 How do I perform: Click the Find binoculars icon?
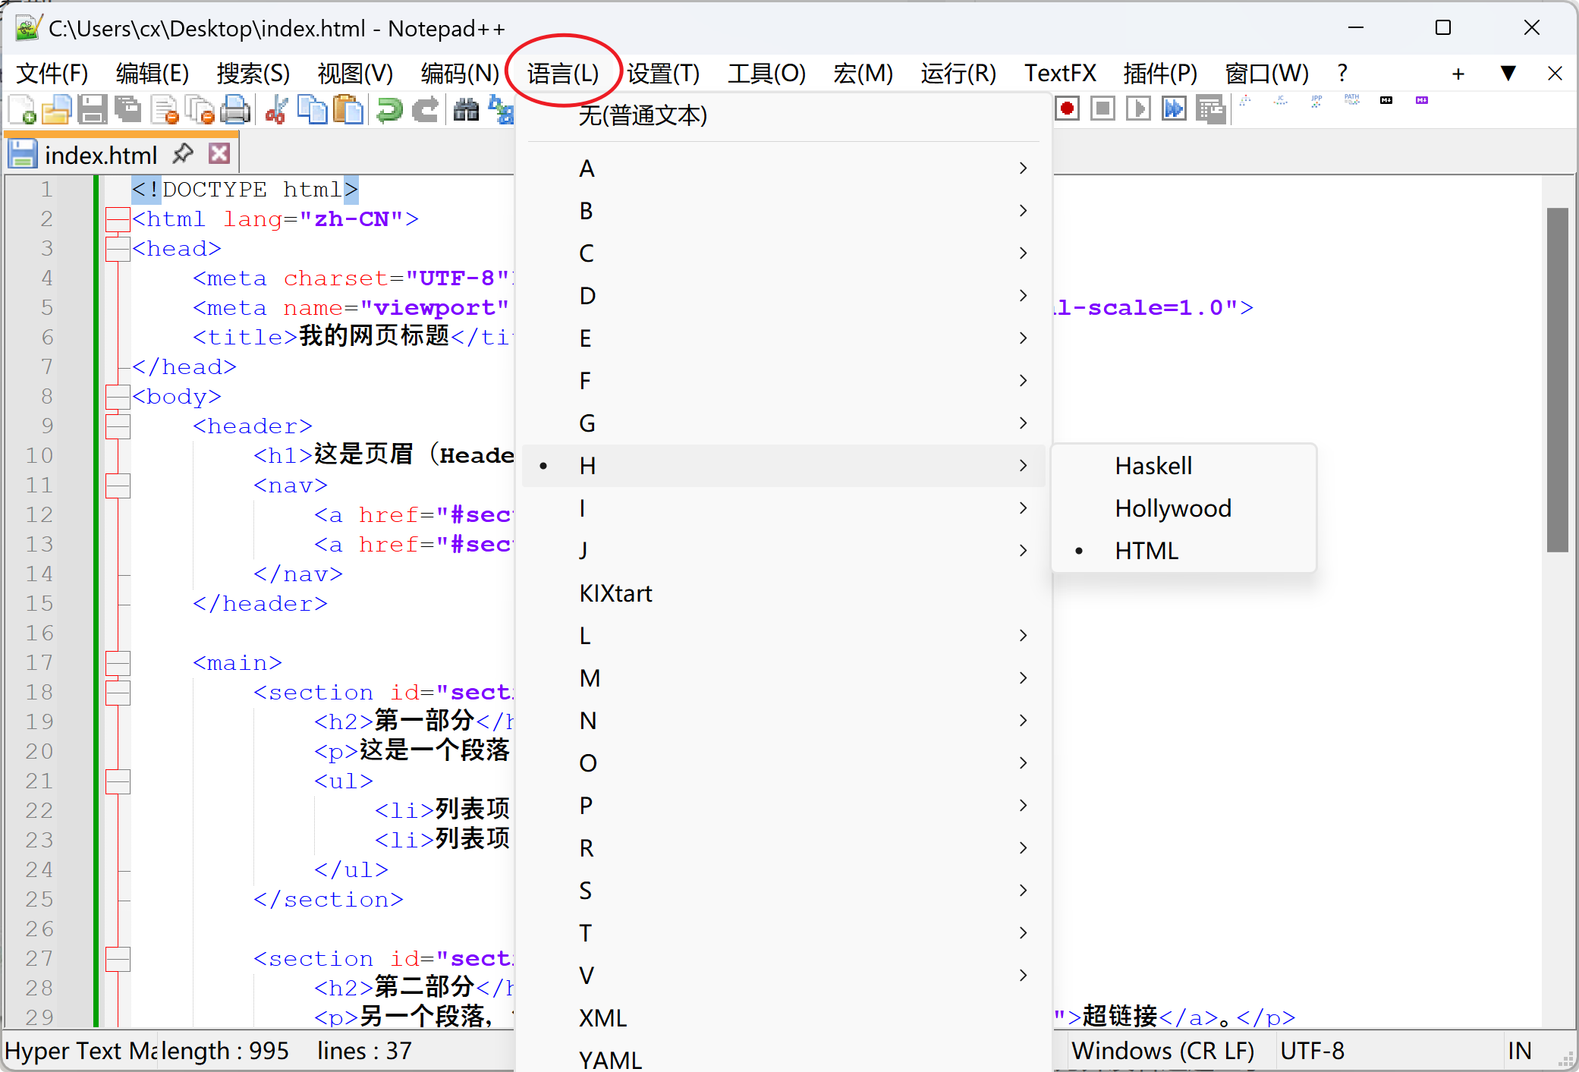tap(466, 110)
